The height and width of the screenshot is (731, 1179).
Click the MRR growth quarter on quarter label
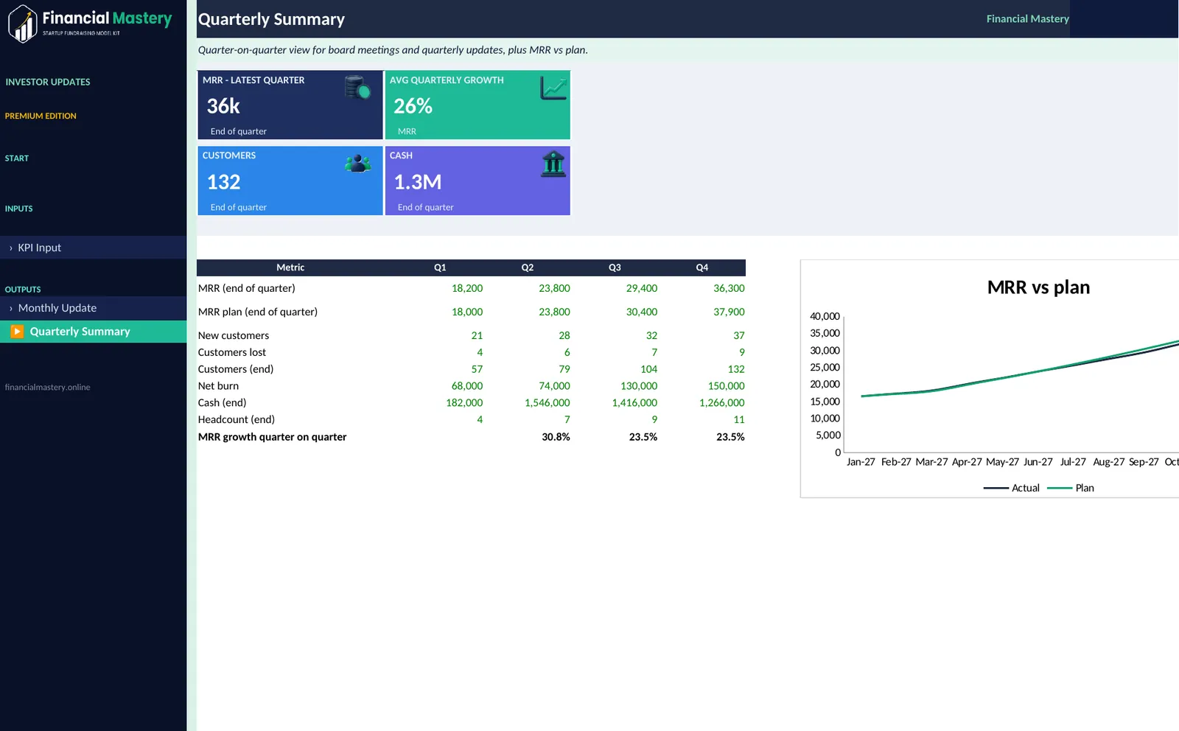coord(272,437)
